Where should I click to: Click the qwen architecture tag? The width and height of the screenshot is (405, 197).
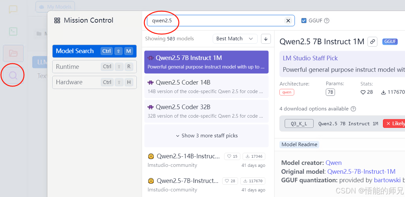coord(287,92)
